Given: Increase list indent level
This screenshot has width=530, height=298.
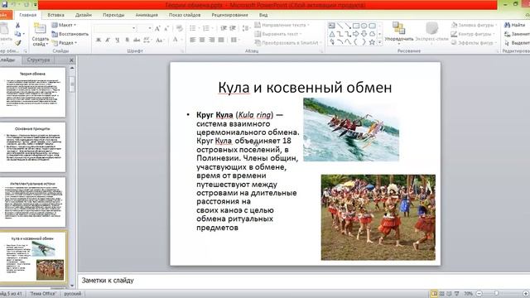Looking at the screenshot, I should coord(233,28).
